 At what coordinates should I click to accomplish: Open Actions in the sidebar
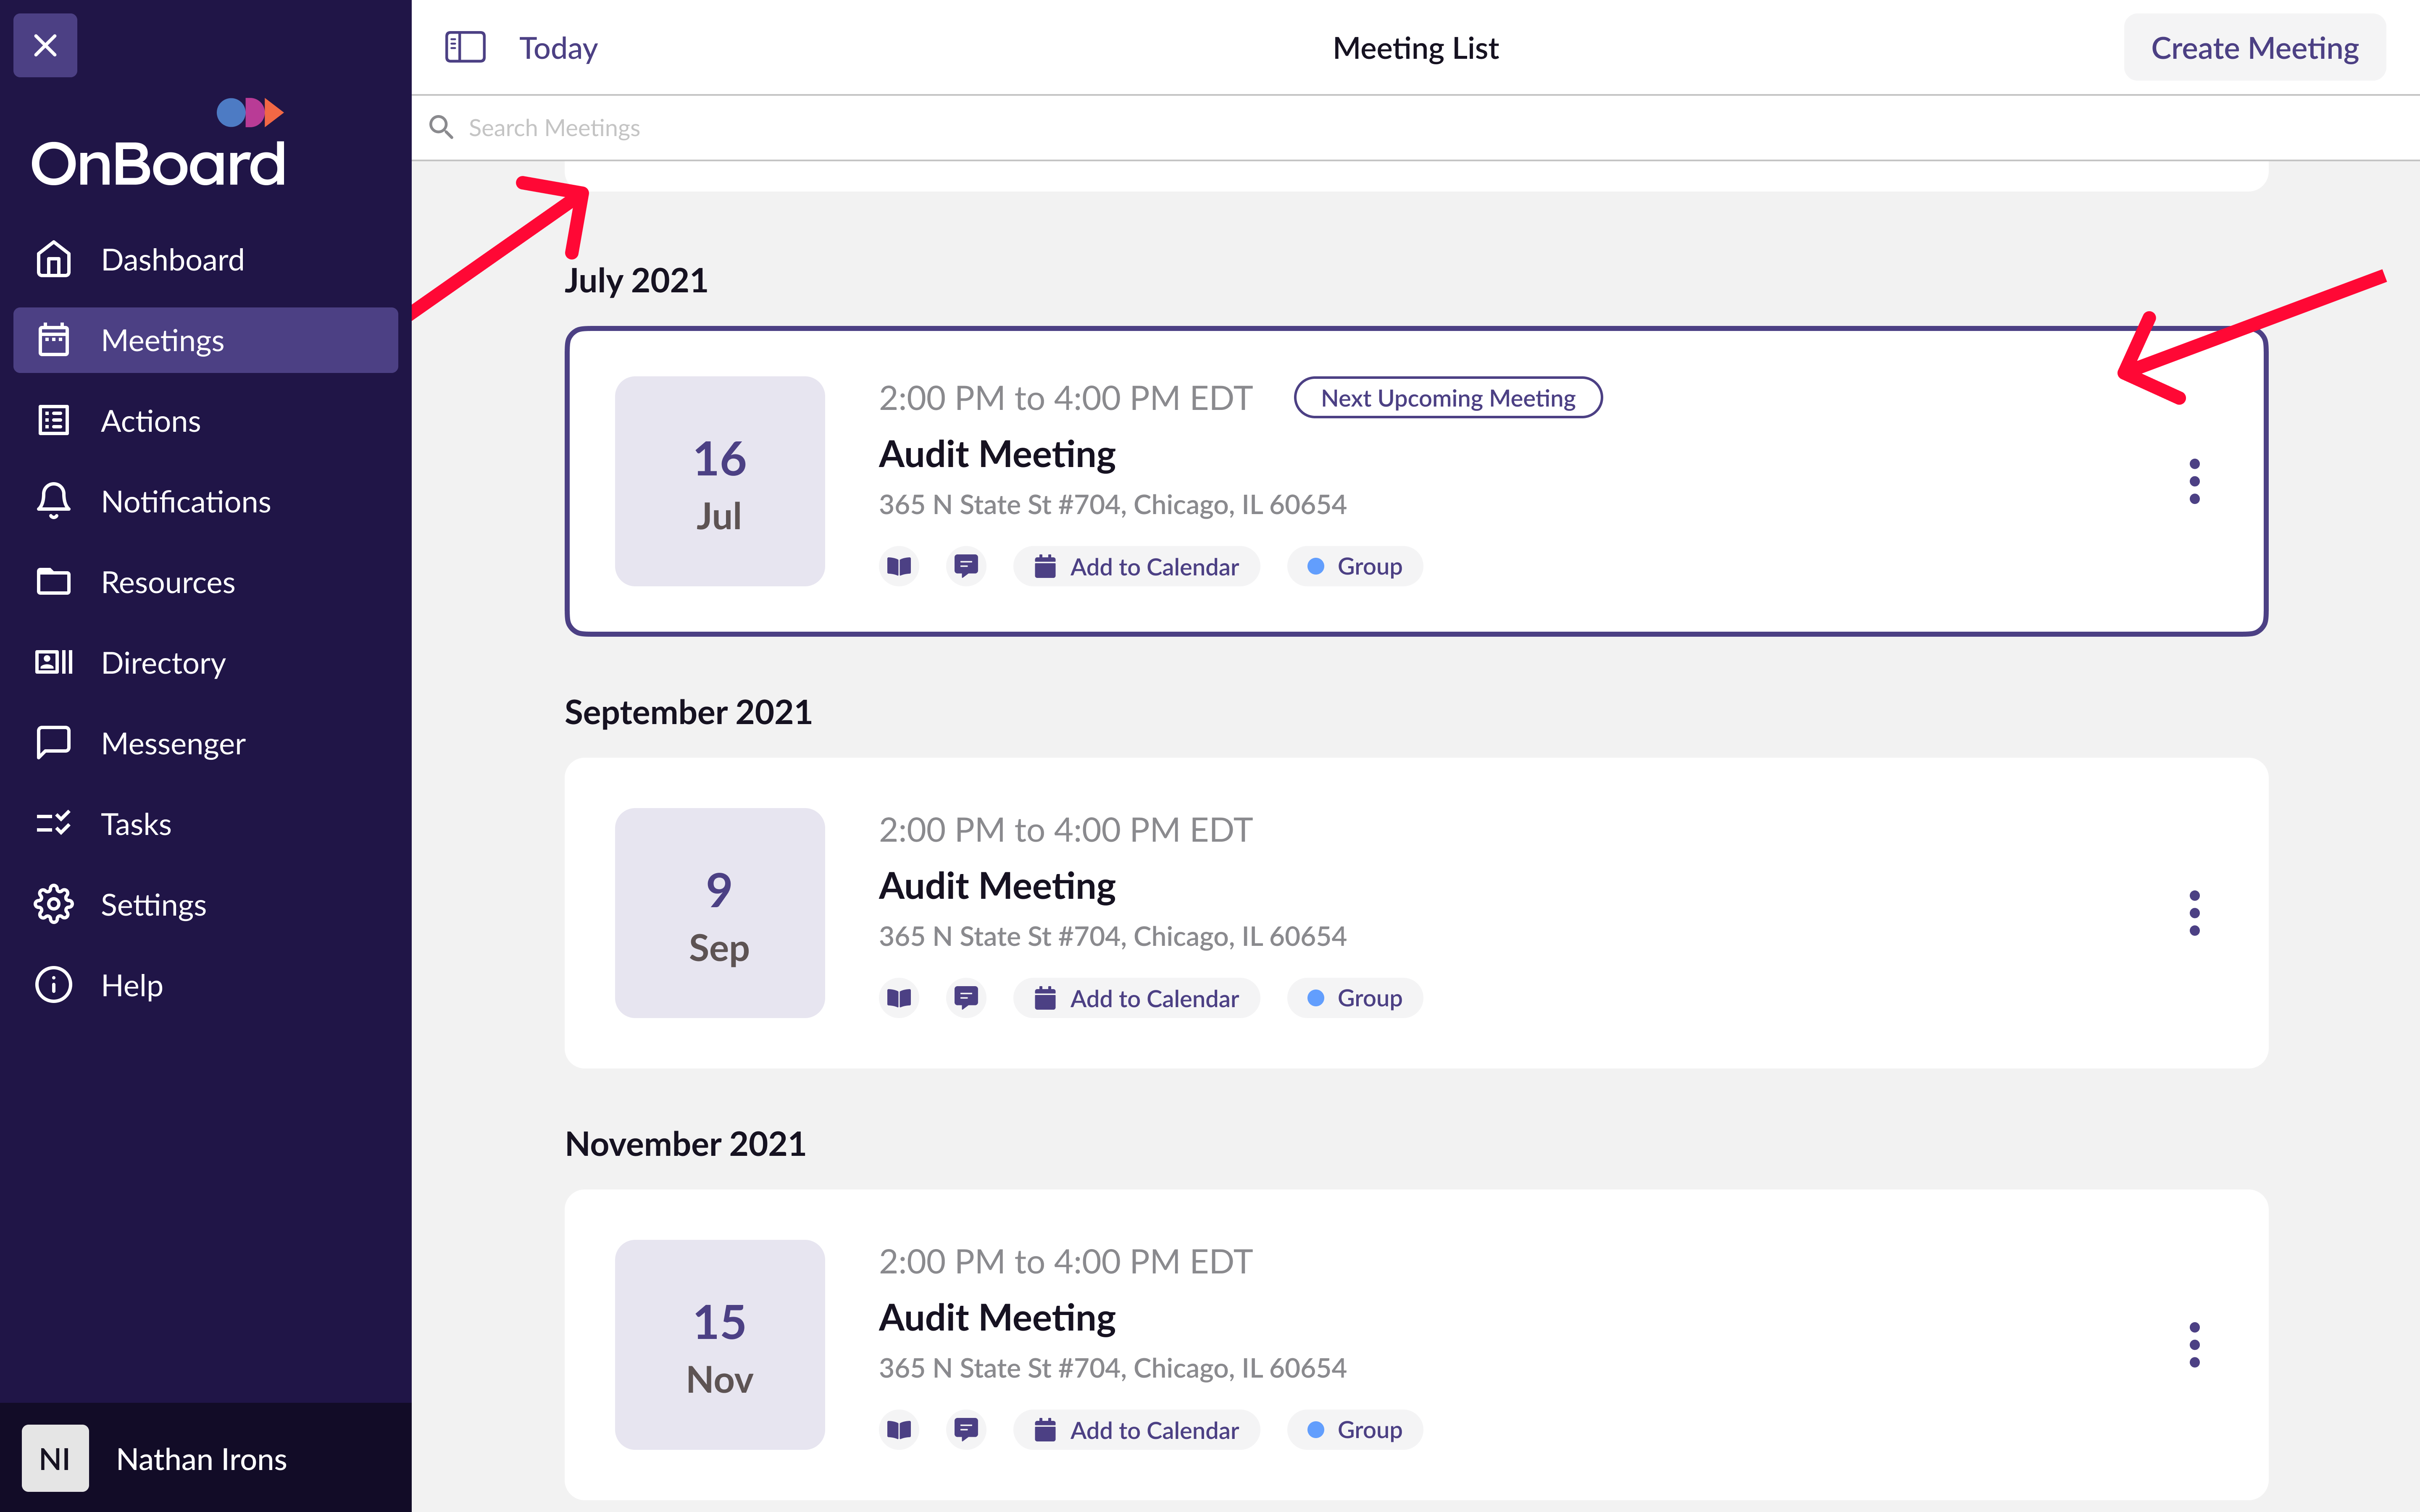pos(205,421)
